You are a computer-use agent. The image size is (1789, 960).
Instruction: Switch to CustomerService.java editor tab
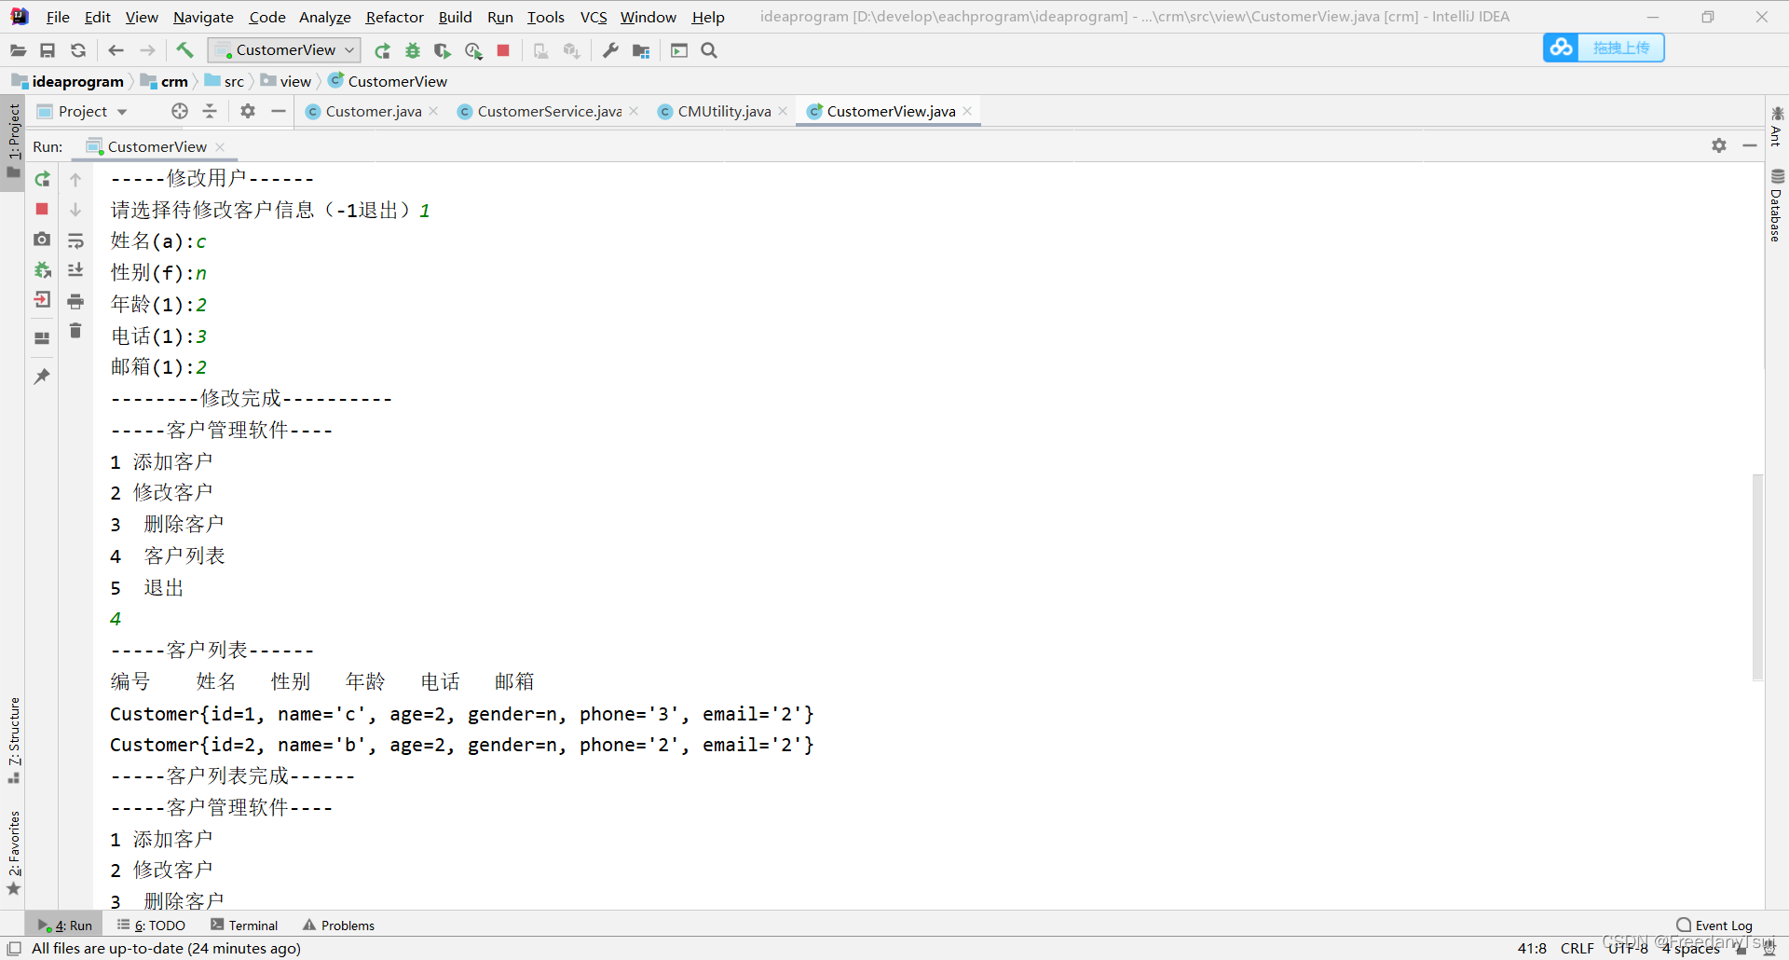[549, 112]
